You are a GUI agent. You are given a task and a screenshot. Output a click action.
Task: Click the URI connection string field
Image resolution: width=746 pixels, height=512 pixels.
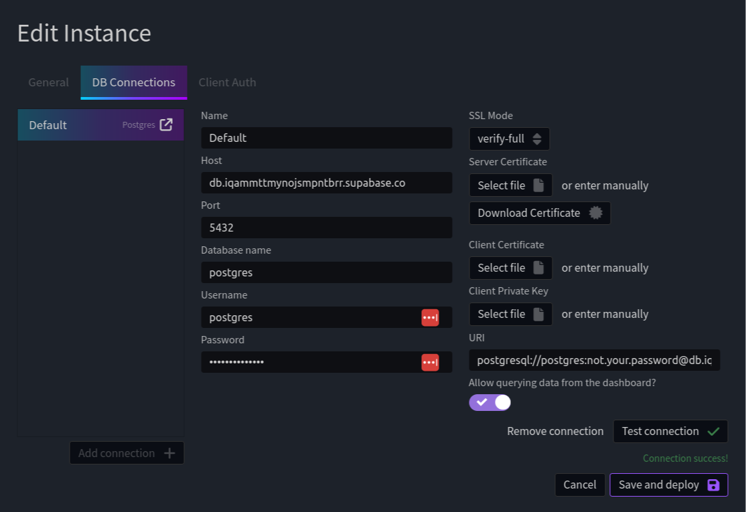[594, 360]
